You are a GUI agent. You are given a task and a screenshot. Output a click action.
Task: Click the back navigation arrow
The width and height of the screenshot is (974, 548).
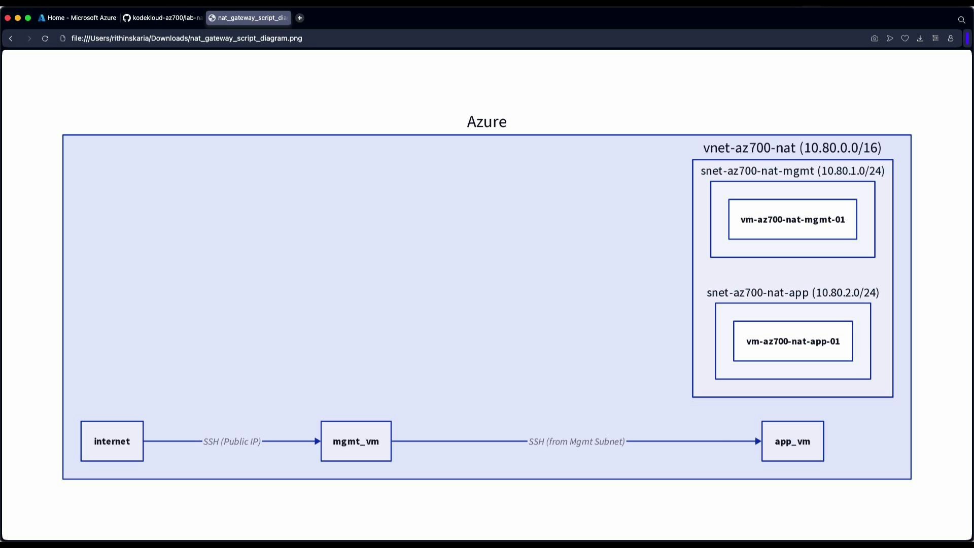[11, 38]
